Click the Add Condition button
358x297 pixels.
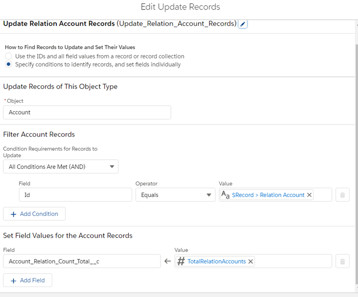[x=34, y=214]
